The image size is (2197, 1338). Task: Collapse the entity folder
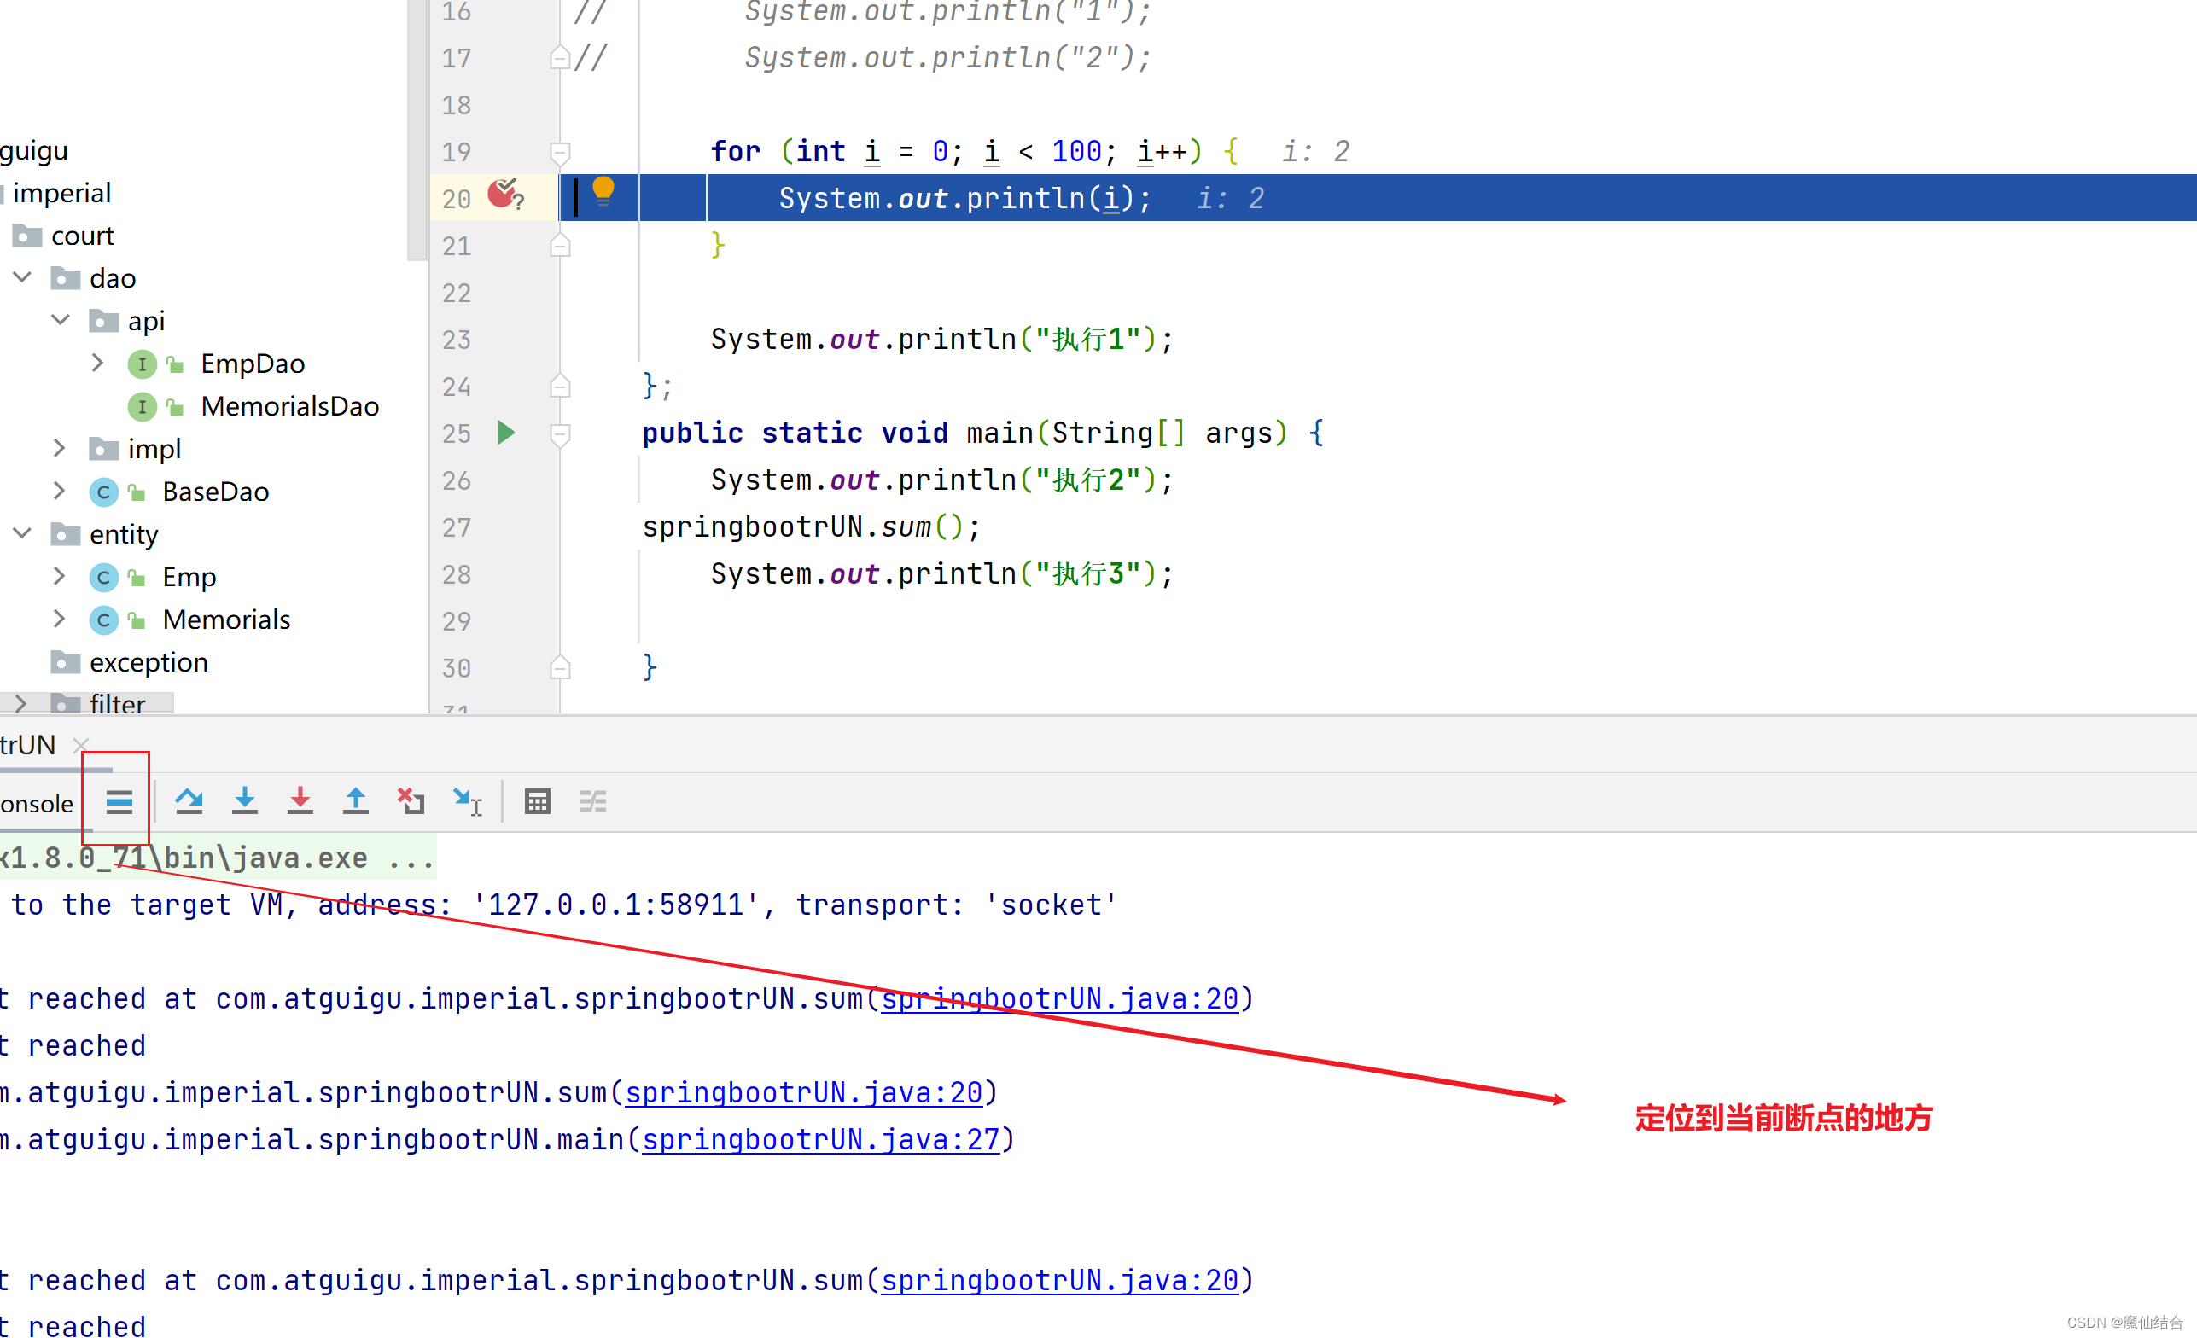point(22,534)
